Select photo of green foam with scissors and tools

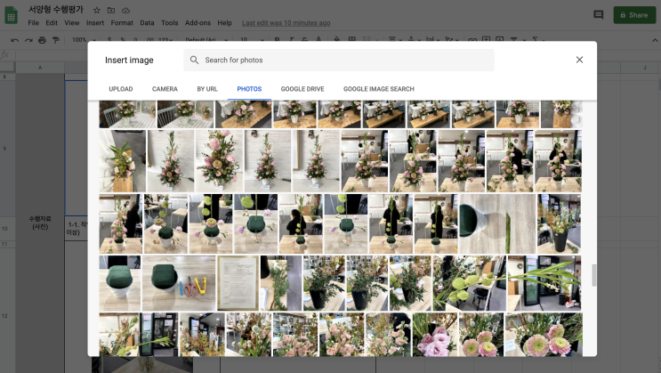click(179, 283)
